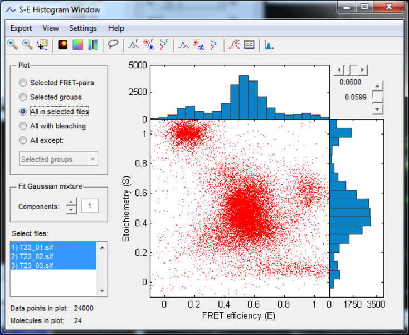Click down arrow of file list scrollbar
The height and width of the screenshot is (335, 409).
[x=101, y=291]
